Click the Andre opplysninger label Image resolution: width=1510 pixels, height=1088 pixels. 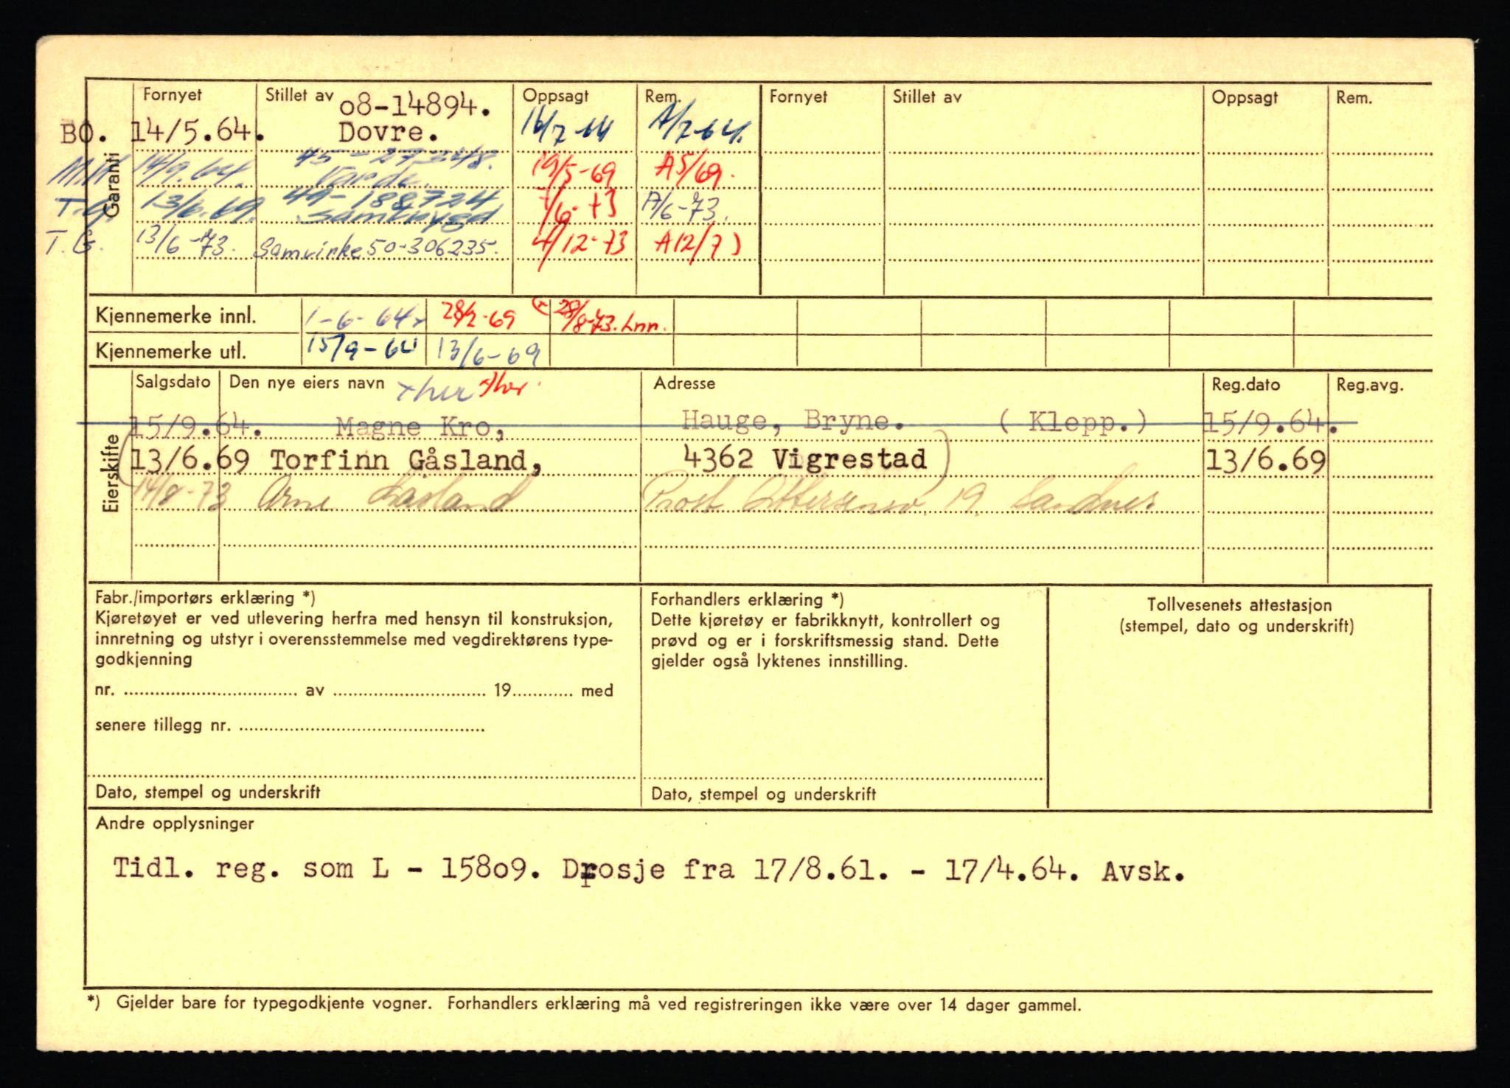pyautogui.click(x=175, y=824)
